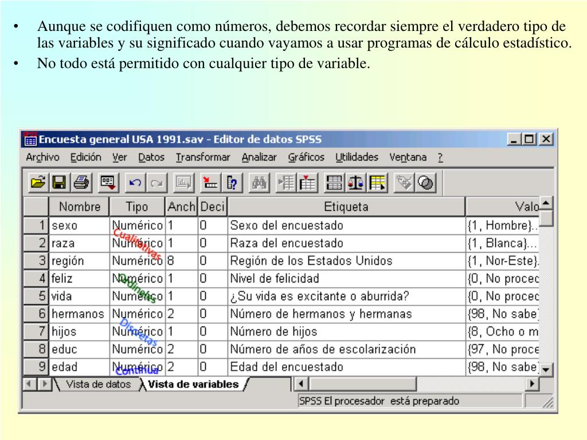Click the Insert Case toolbar icon

(x=285, y=183)
